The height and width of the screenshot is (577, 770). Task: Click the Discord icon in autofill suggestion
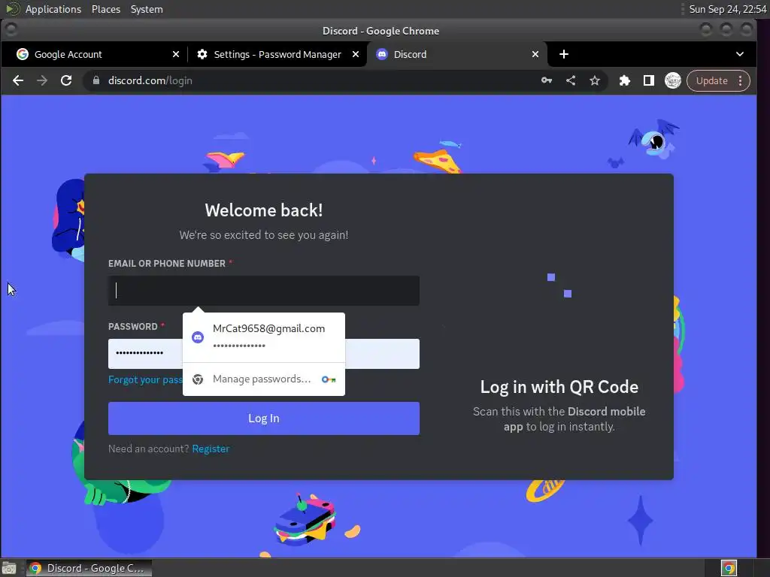click(198, 337)
